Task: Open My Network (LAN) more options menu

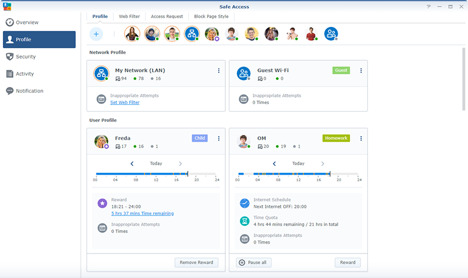Action: 219,71
